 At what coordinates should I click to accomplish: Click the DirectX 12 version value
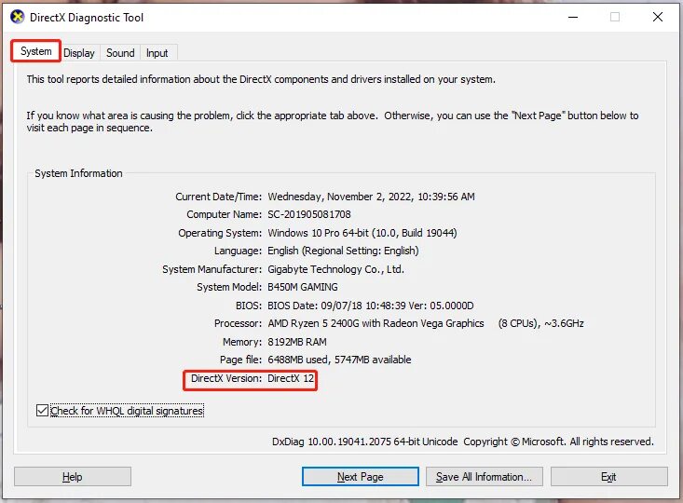[291, 378]
